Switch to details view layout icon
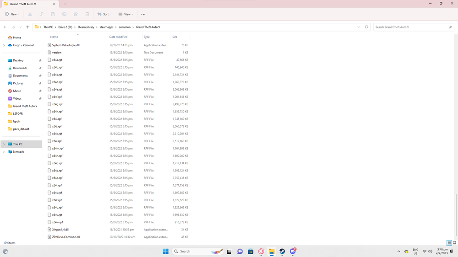The image size is (458, 257). 449,243
